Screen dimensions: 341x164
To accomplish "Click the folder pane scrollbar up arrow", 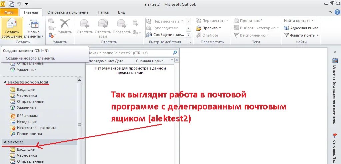I will (80, 80).
